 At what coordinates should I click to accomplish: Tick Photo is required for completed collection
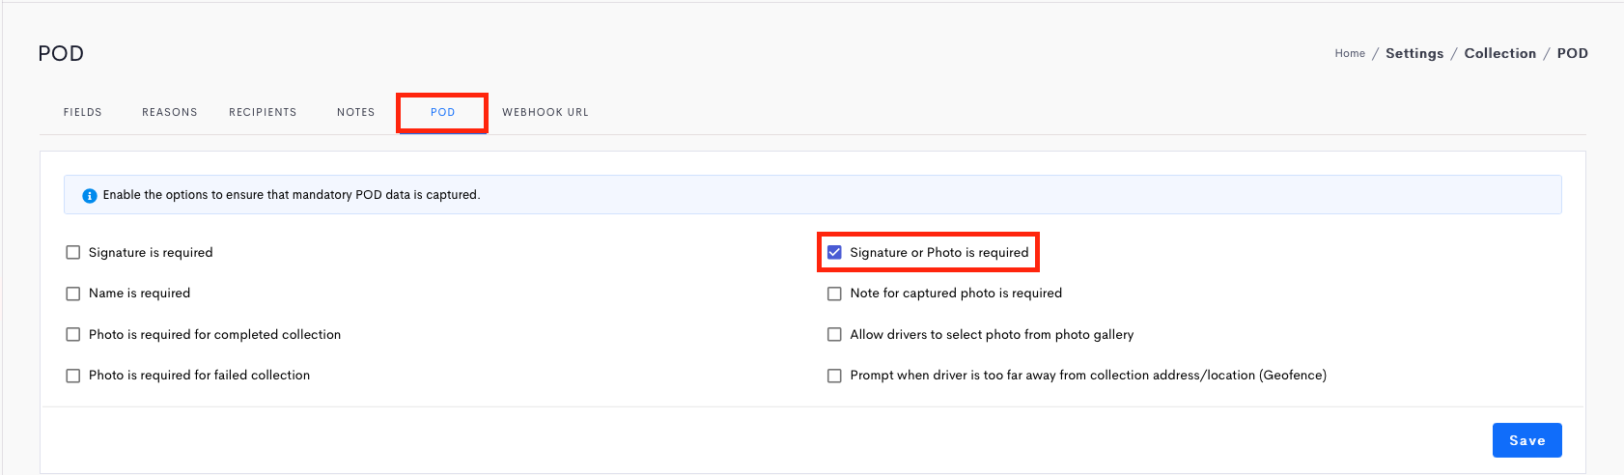pyautogui.click(x=73, y=335)
